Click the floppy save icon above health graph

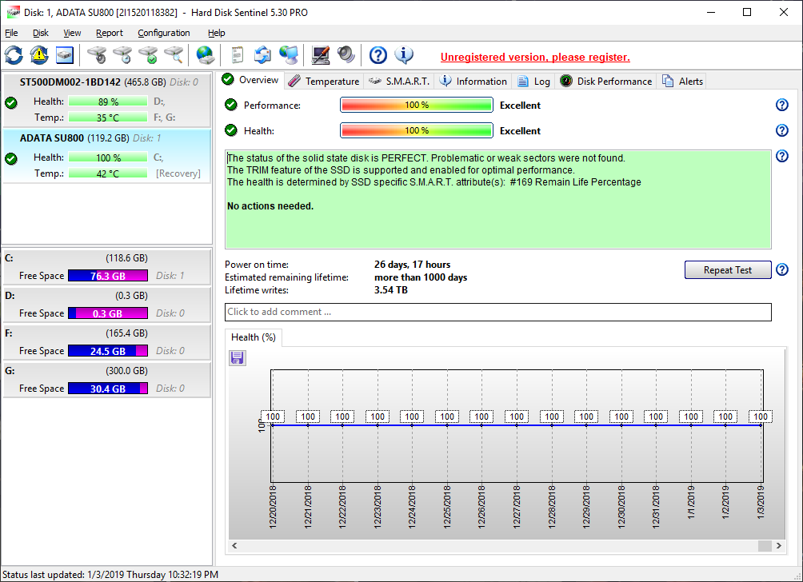238,358
